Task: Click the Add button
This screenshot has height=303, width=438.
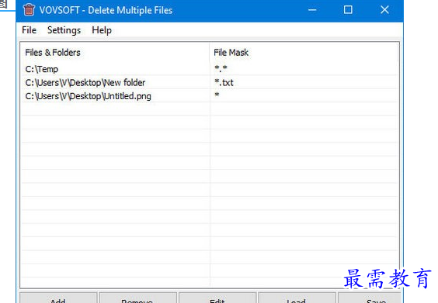Action: click(x=58, y=298)
